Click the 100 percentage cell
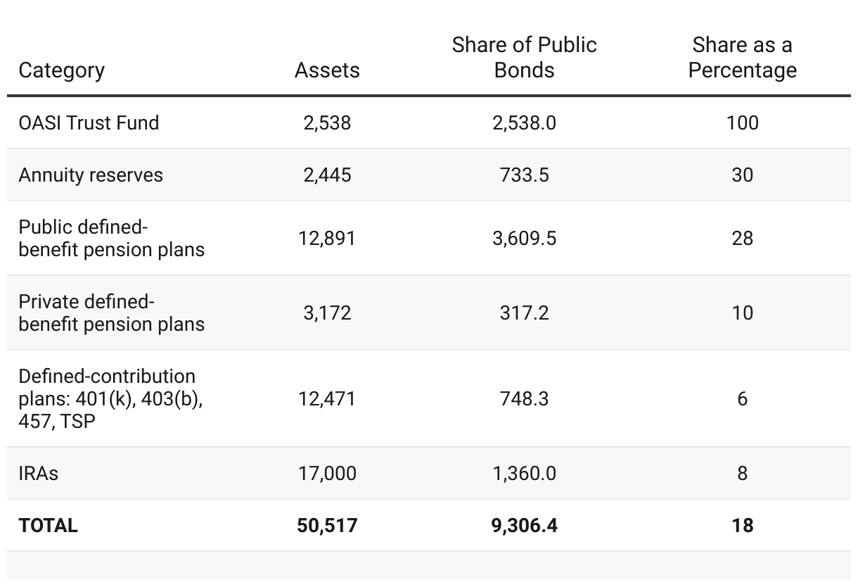The height and width of the screenshot is (587, 858). click(x=742, y=122)
